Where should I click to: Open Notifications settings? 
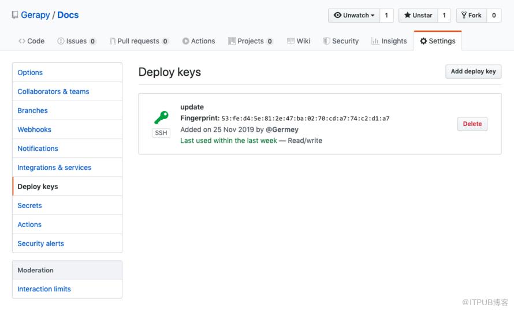[x=67, y=149]
